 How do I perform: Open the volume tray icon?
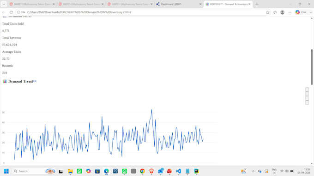[287, 171]
